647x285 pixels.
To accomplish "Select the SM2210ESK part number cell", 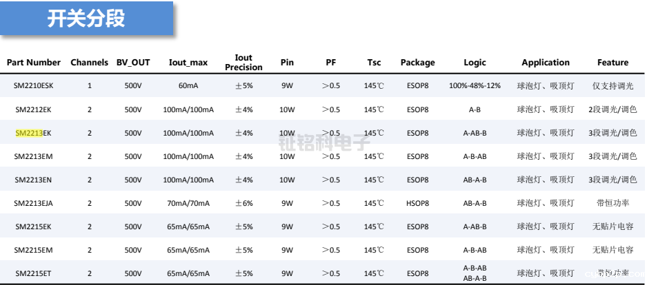I will click(x=33, y=86).
